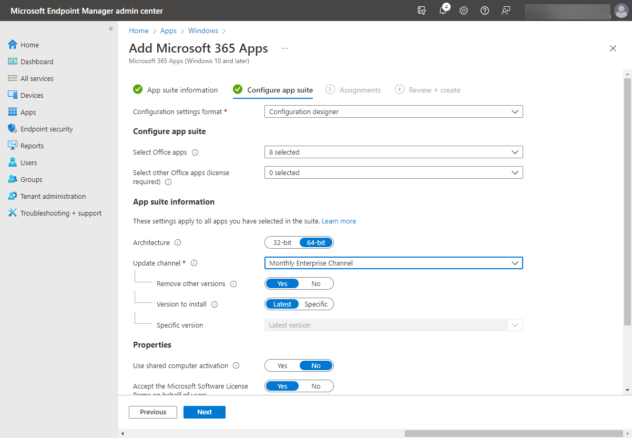Open the Learn more link
632x438 pixels.
(339, 221)
